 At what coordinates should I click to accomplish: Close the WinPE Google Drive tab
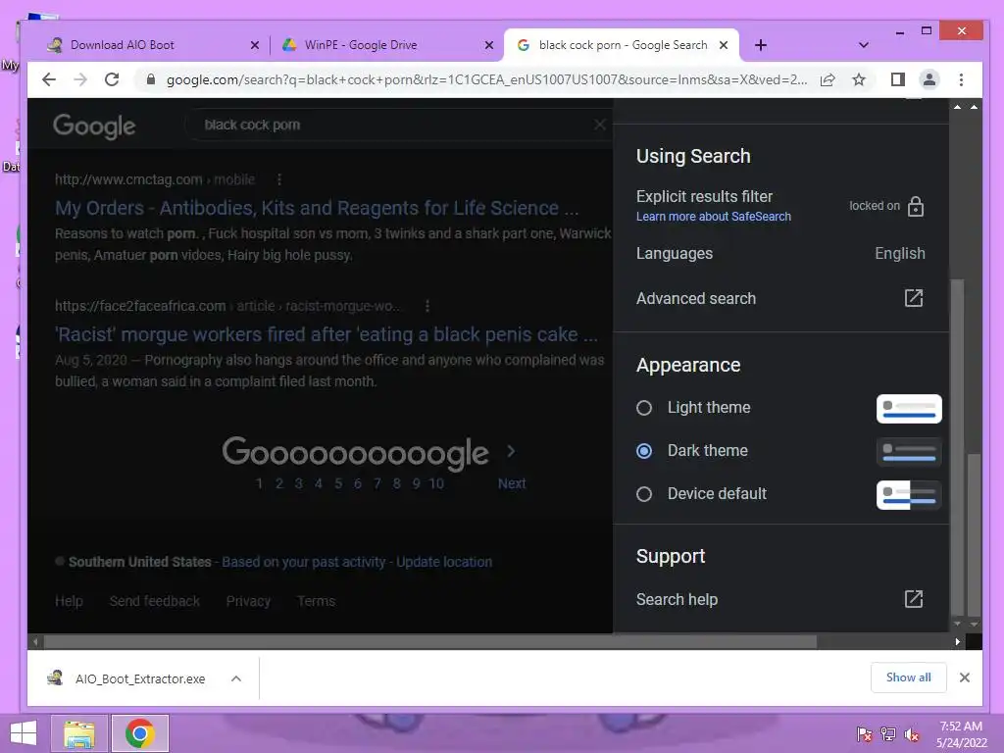click(489, 45)
